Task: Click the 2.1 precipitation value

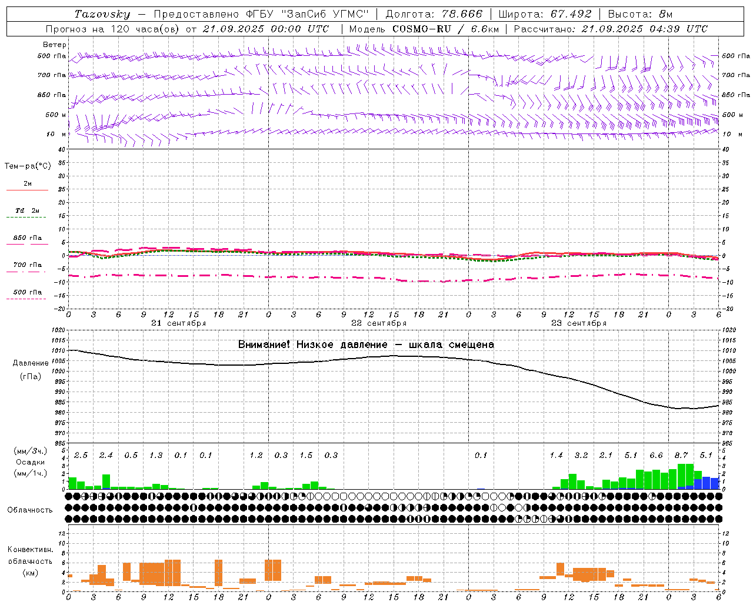Action: pos(606,455)
